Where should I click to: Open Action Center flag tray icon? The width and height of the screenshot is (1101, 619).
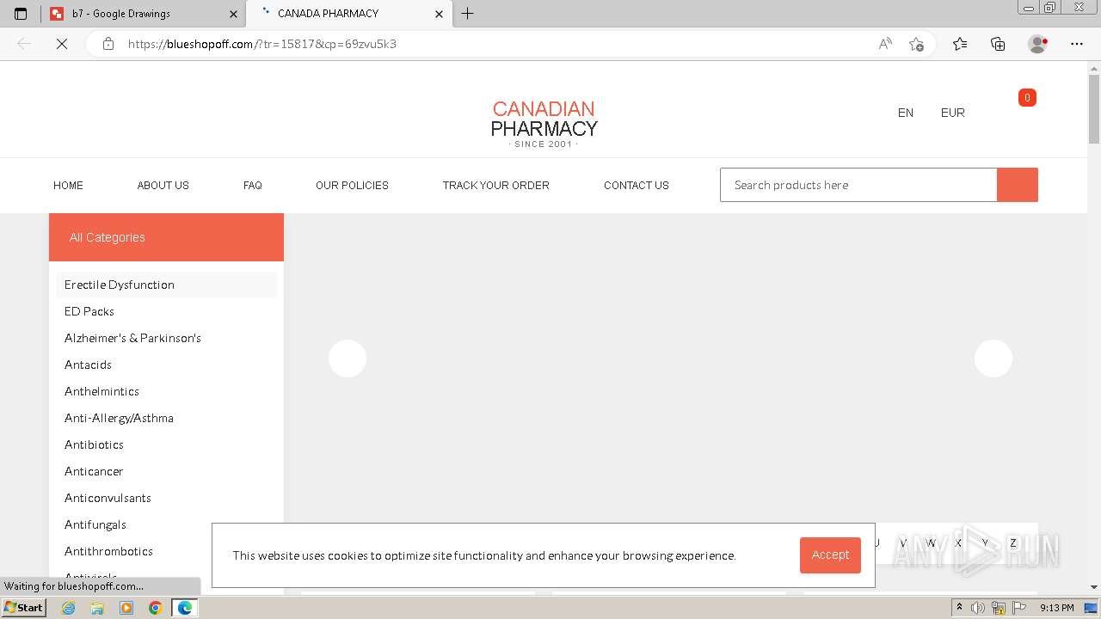(x=1020, y=608)
